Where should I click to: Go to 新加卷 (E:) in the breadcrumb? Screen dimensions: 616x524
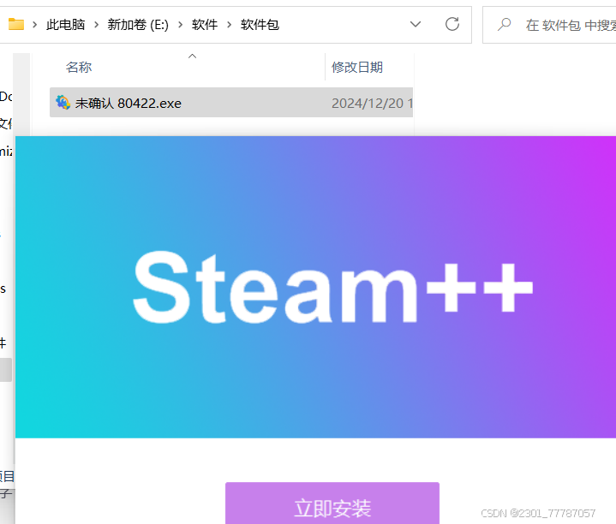pos(138,25)
